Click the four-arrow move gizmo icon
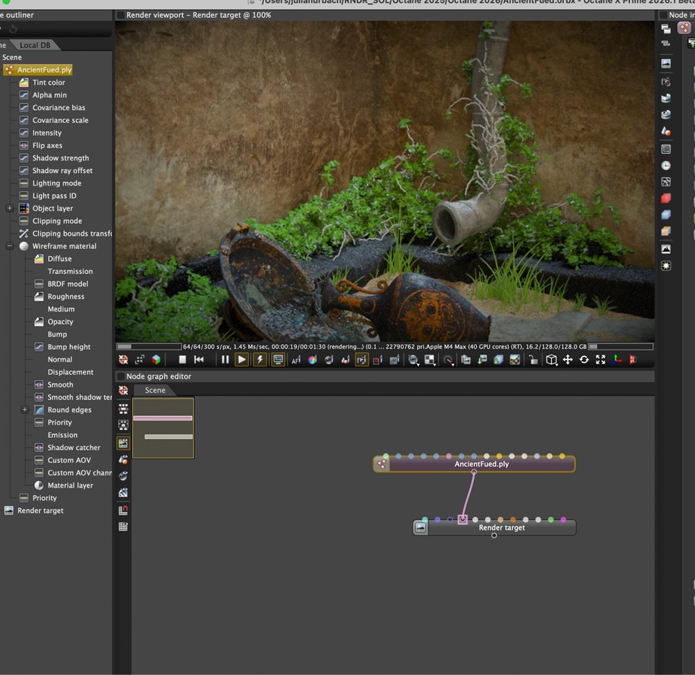The height and width of the screenshot is (675, 695). (x=568, y=359)
